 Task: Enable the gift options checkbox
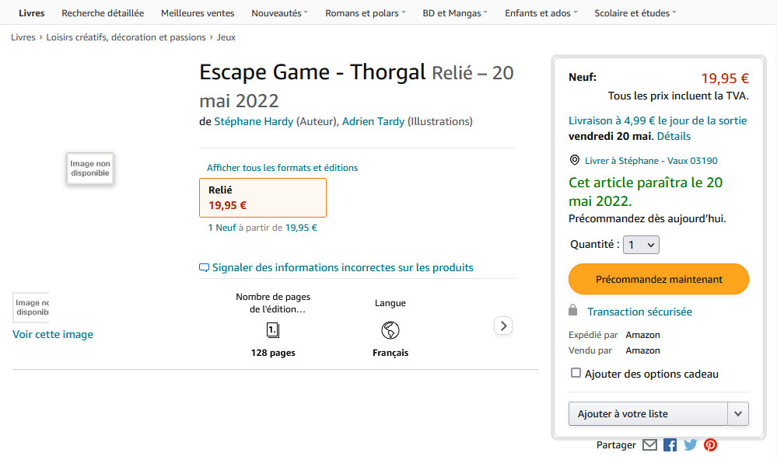pyautogui.click(x=576, y=373)
